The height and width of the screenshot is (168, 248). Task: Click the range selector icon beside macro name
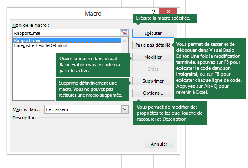[124, 33]
